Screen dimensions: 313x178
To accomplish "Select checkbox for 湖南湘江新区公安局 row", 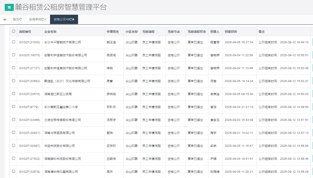I will pyautogui.click(x=14, y=94).
